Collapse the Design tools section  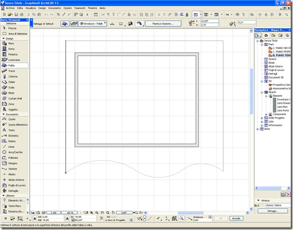[3, 38]
